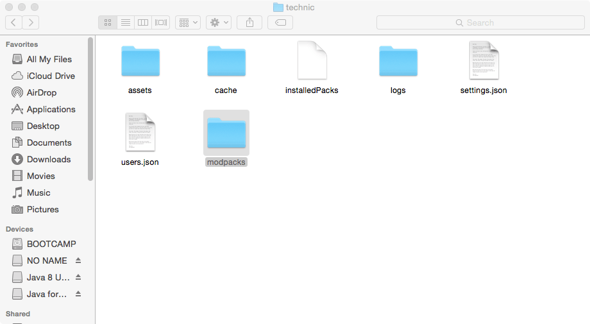Switch to list view
The image size is (590, 324).
(126, 22)
